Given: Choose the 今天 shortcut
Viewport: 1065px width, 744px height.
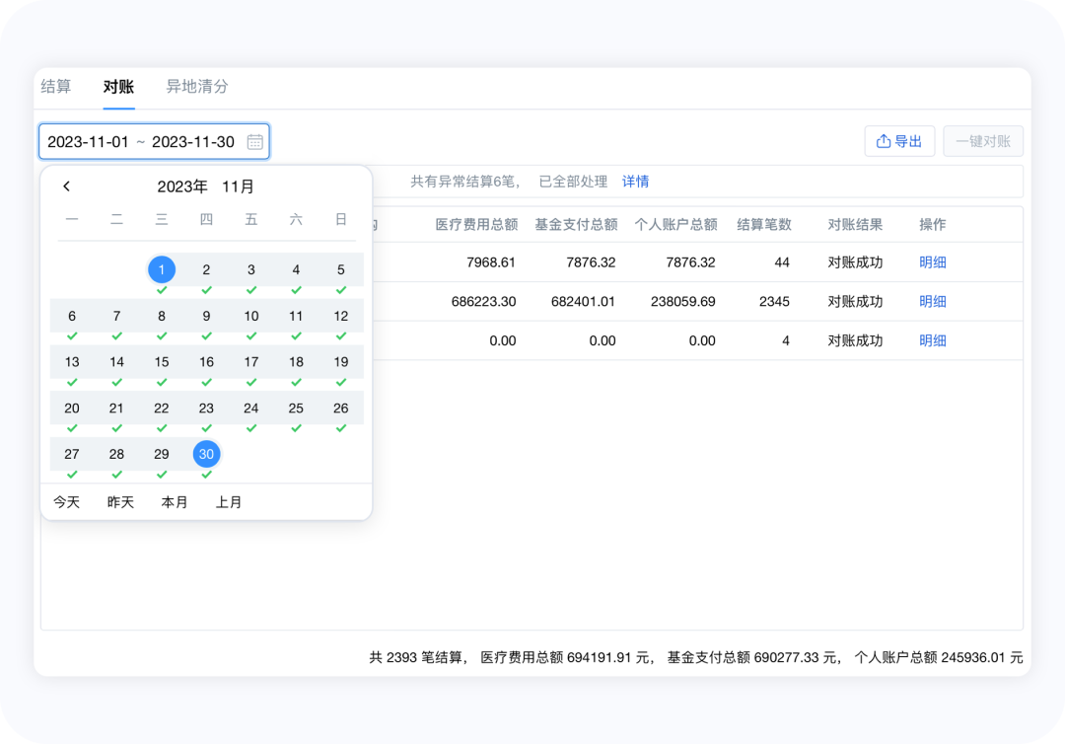Looking at the screenshot, I should [67, 502].
